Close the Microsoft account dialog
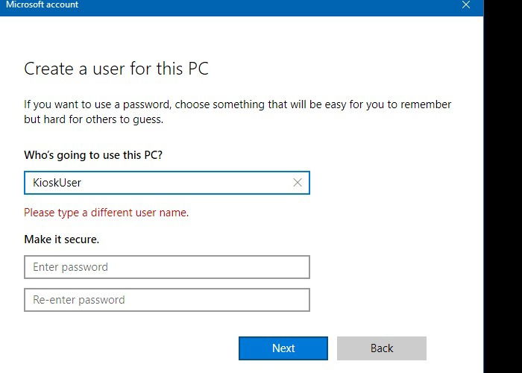 coord(466,5)
